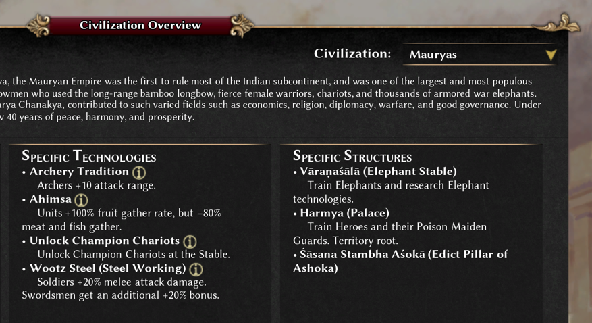The image size is (592, 323).
Task: Click the right scroll ornament of title banner
Action: (x=242, y=25)
